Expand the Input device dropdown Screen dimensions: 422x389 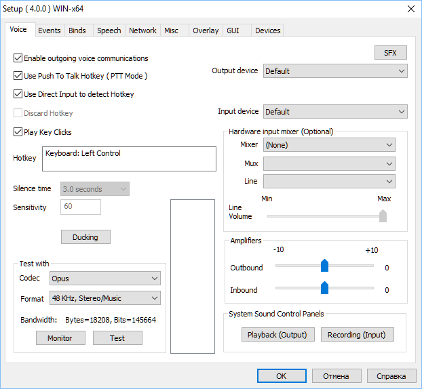point(335,112)
